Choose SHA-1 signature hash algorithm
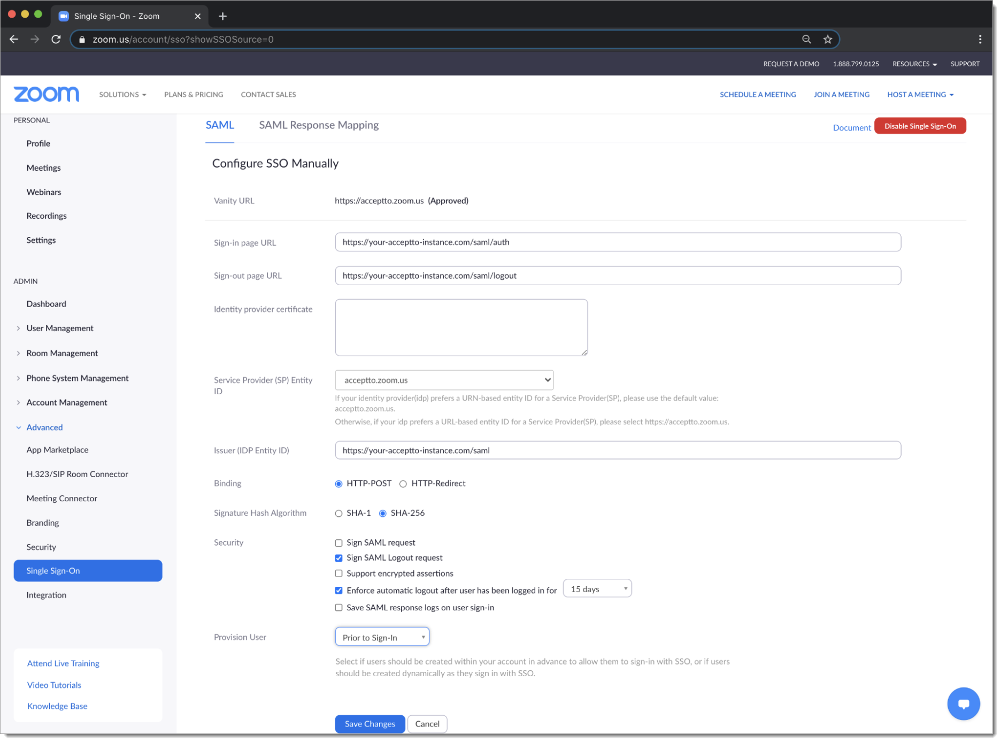The image size is (1001, 742). tap(338, 514)
